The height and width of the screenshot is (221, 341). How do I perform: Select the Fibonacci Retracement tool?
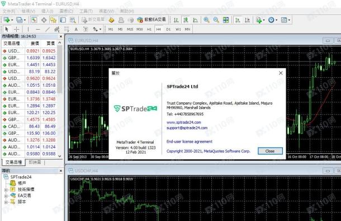67,29
